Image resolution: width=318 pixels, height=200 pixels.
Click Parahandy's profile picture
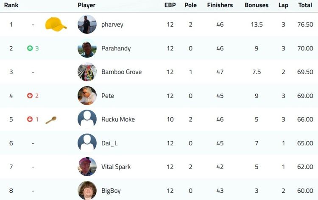click(x=87, y=48)
